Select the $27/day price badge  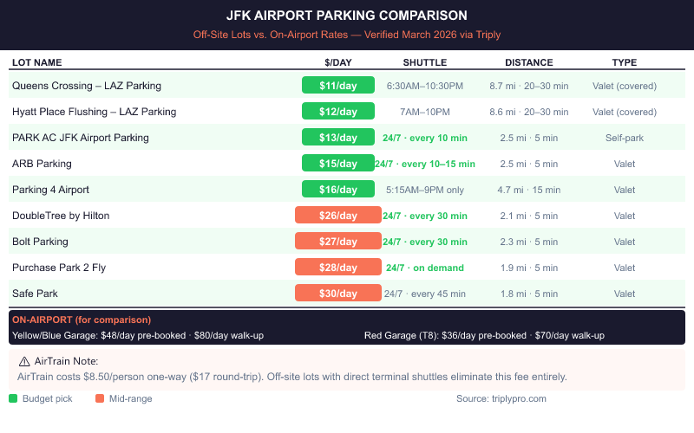click(338, 242)
